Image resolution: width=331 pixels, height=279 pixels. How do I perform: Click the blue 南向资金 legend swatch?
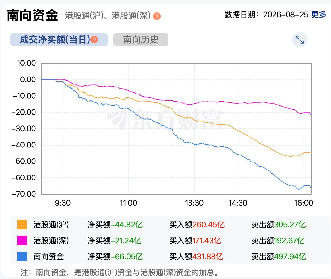pyautogui.click(x=22, y=256)
